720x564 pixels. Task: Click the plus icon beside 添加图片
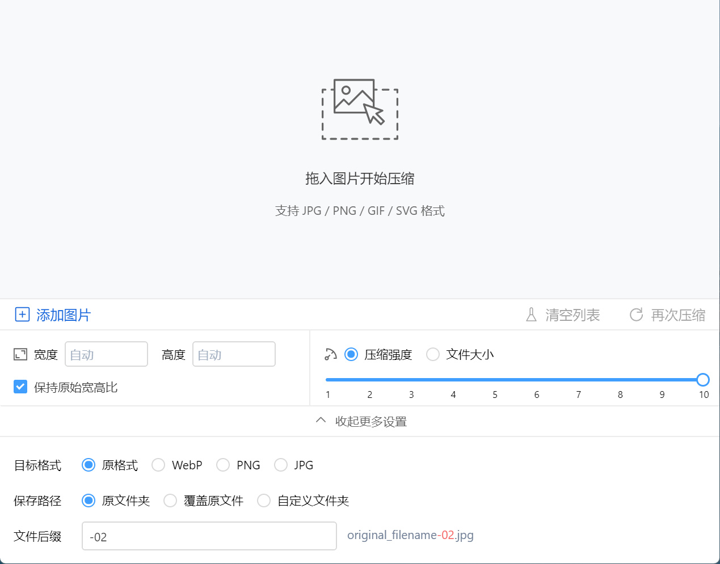click(x=22, y=315)
